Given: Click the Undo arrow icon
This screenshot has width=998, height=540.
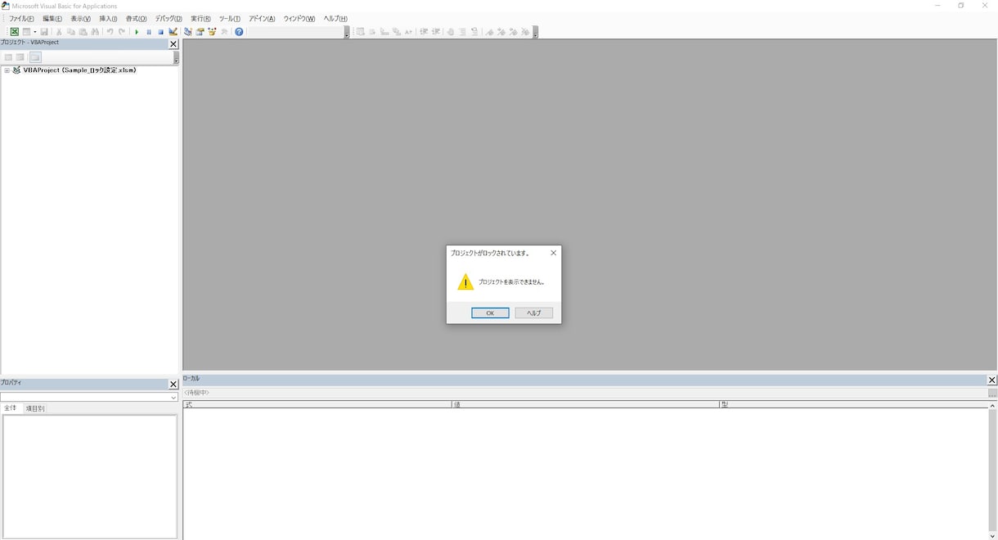Looking at the screenshot, I should (110, 32).
